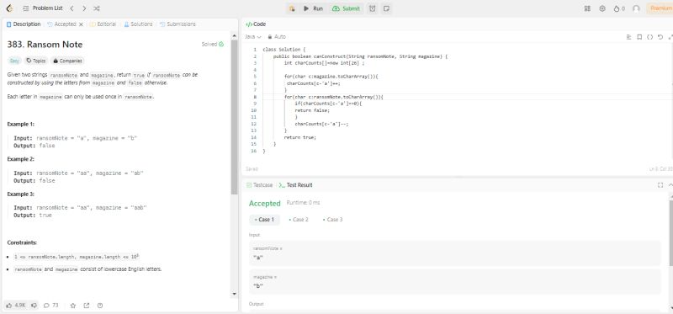The height and width of the screenshot is (314, 673).
Task: Expand the Companies tag section
Action: [67, 61]
